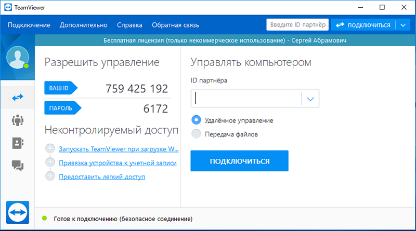Image resolution: width=416 pixels, height=231 pixels.
Task: Open the Chat sidebar icon
Action: [x=18, y=166]
